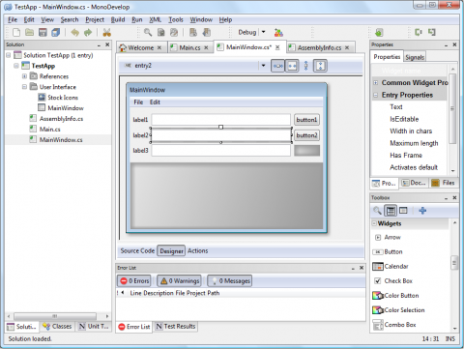Click the green Run icon in toolbar

tap(379, 32)
